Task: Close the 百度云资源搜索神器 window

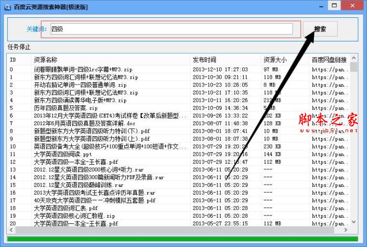Action: coord(352,6)
